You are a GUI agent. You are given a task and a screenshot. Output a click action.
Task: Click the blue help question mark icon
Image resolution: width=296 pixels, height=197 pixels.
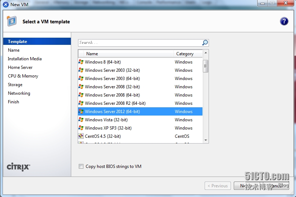[284, 21]
